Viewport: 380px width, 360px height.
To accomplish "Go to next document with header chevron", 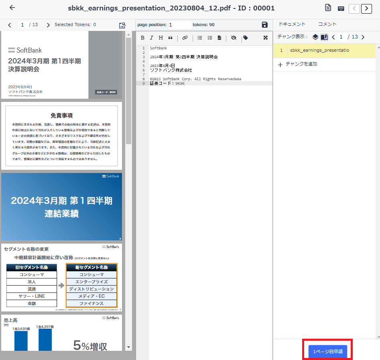I will pyautogui.click(x=366, y=9).
